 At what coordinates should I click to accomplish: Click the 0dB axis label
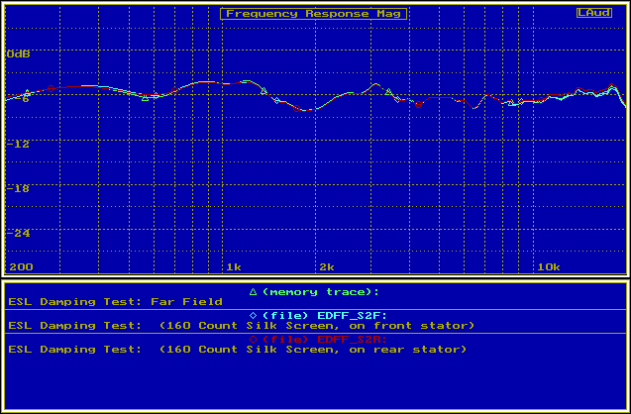pyautogui.click(x=19, y=54)
